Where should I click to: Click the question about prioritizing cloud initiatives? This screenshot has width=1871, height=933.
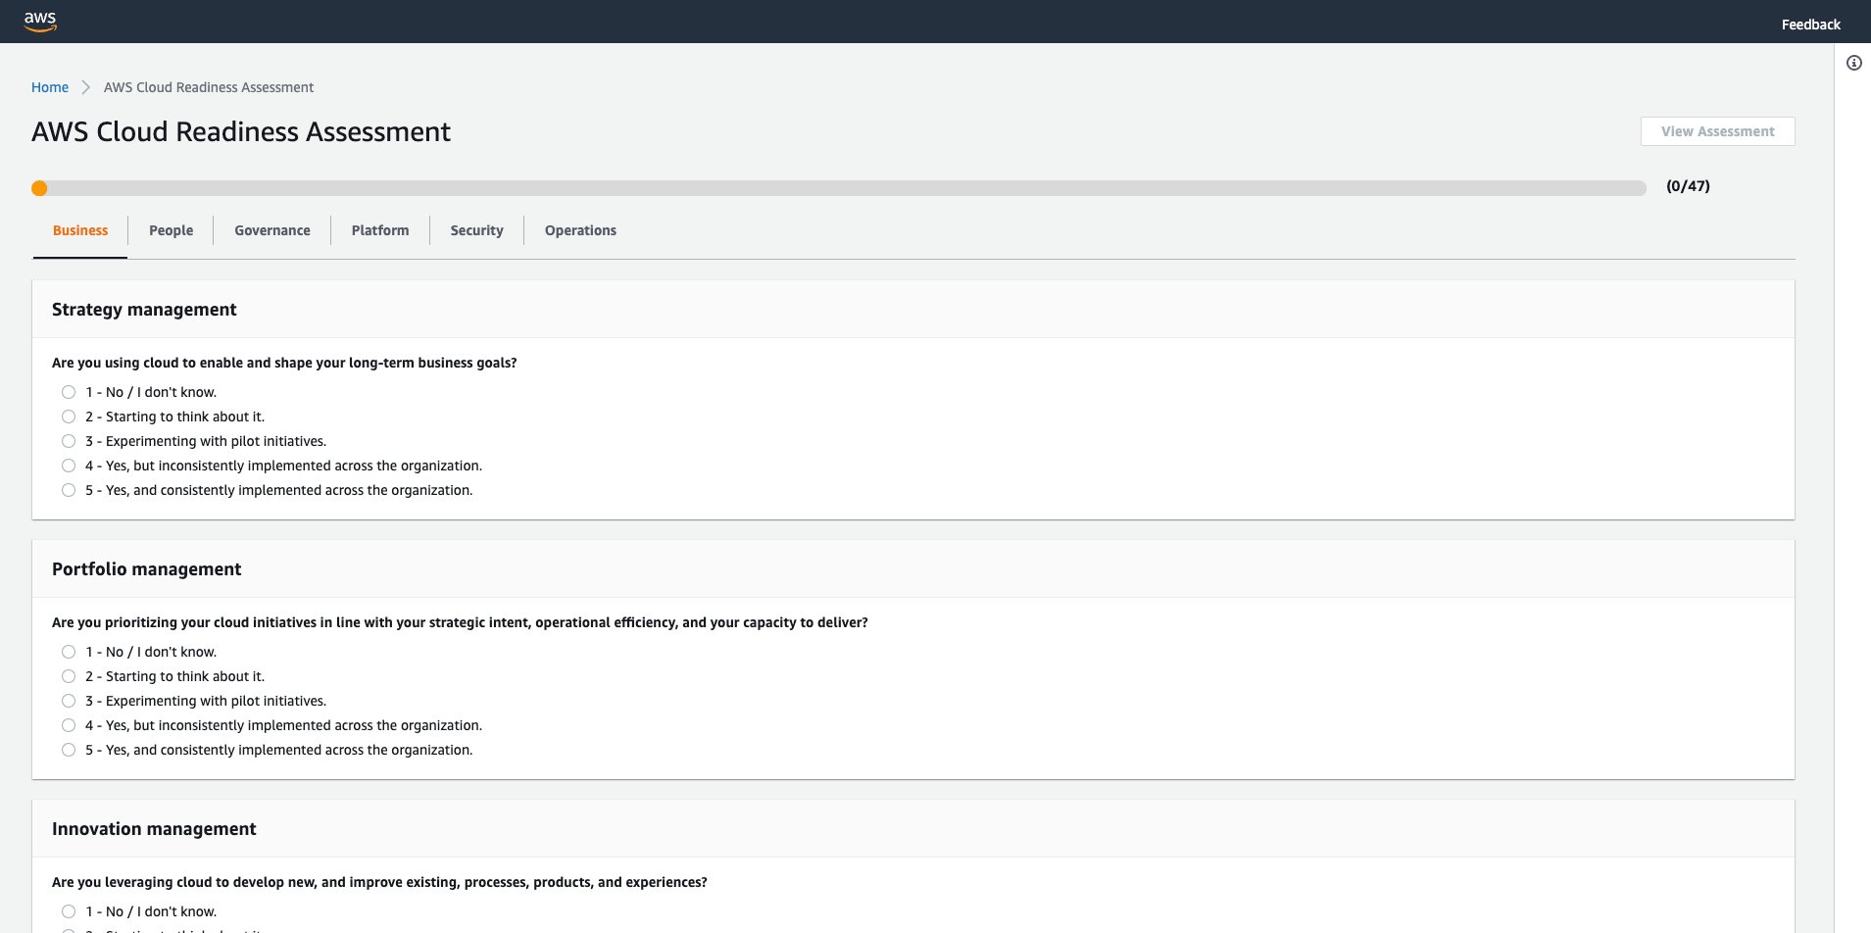[460, 622]
